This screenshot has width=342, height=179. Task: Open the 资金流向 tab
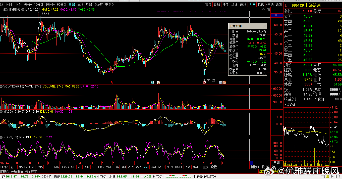(x=31, y=171)
